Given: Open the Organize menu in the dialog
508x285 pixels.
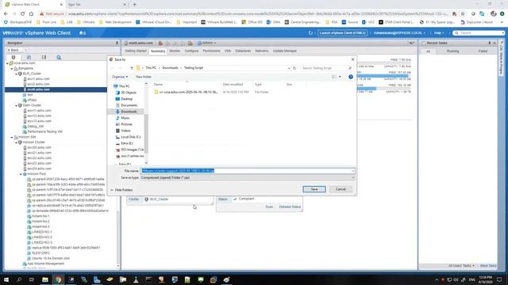Looking at the screenshot, I should click(120, 77).
